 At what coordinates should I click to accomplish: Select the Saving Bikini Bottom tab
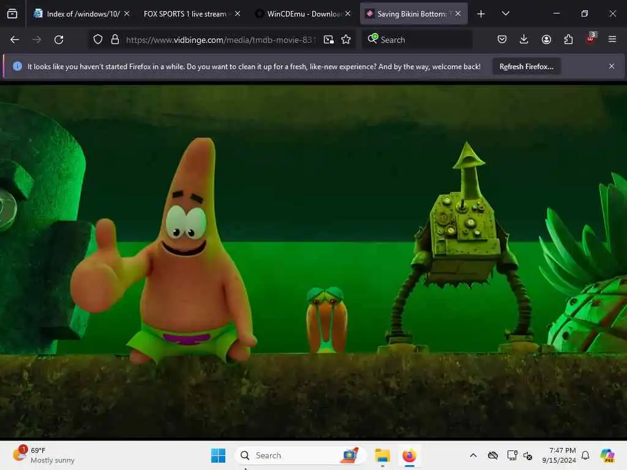click(x=412, y=14)
